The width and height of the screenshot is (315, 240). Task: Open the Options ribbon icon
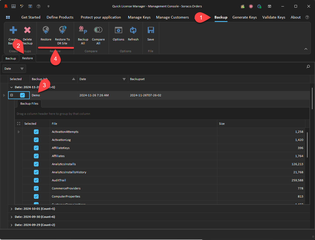point(119,31)
